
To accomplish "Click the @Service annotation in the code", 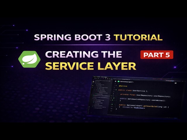I will [123, 86].
